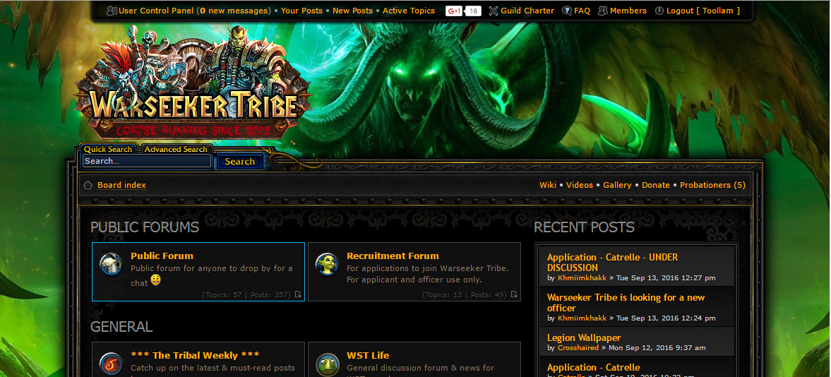This screenshot has width=831, height=377.
Task: Open New Posts link
Action: 352,11
